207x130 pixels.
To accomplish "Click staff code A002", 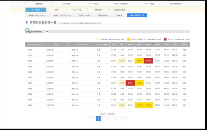I will click(30, 55).
